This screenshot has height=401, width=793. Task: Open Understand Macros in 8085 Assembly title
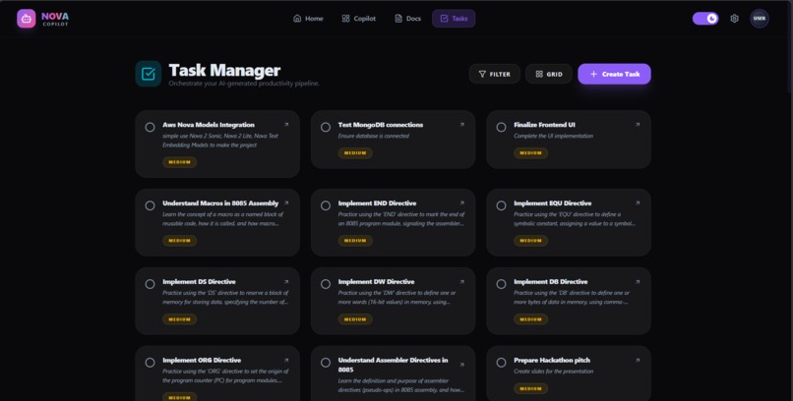pyautogui.click(x=220, y=203)
